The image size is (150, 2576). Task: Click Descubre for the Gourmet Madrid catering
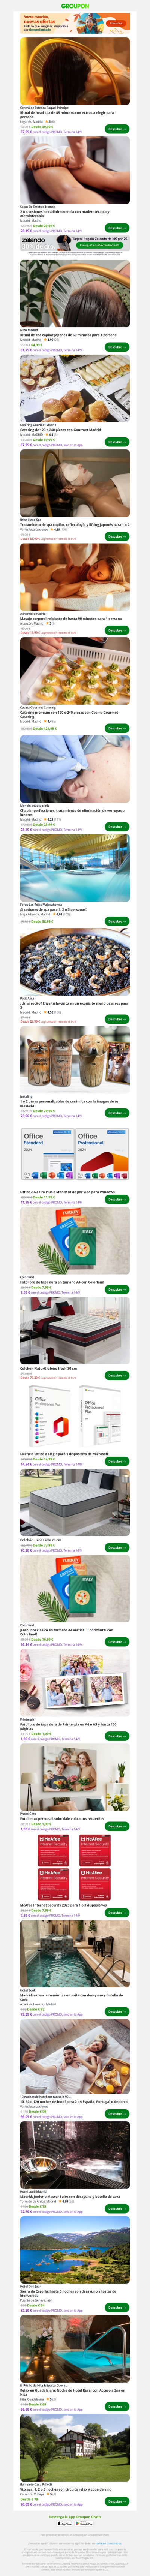116,441
